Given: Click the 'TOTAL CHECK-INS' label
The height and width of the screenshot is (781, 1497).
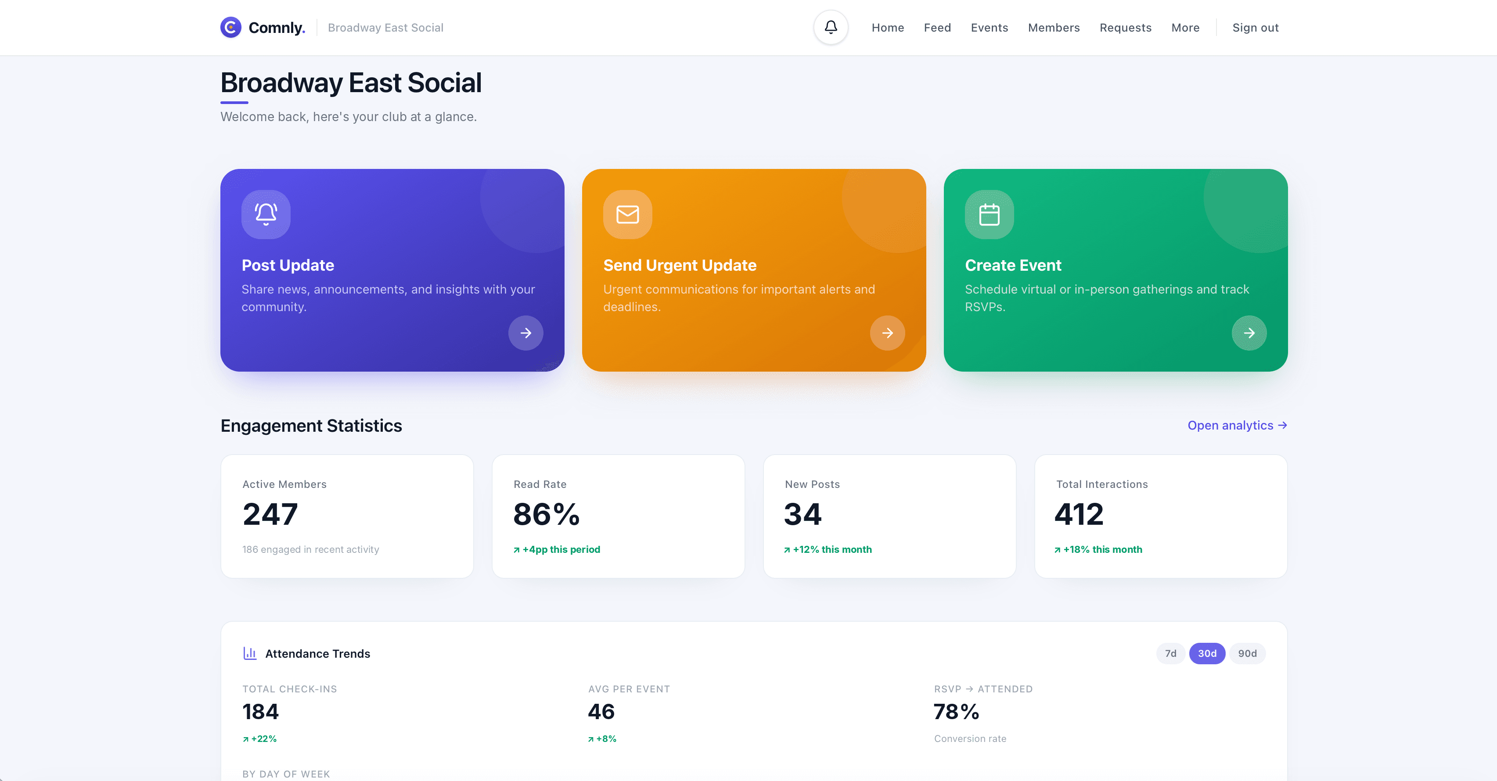Looking at the screenshot, I should point(289,689).
